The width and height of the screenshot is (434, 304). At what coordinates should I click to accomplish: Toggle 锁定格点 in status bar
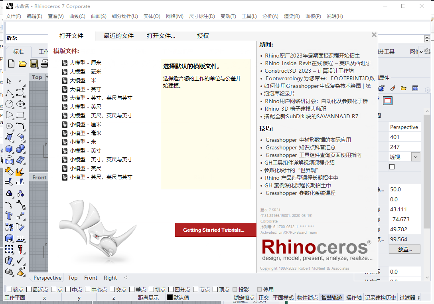(244, 297)
